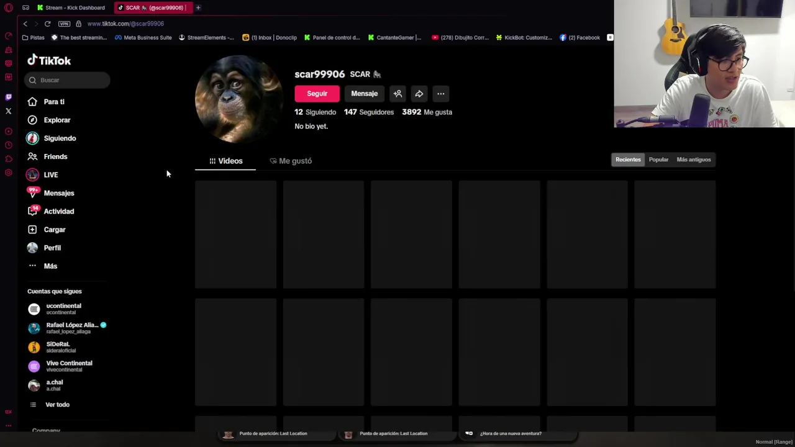The height and width of the screenshot is (447, 795).
Task: Expand Ver todo followed accounts
Action: [50, 405]
